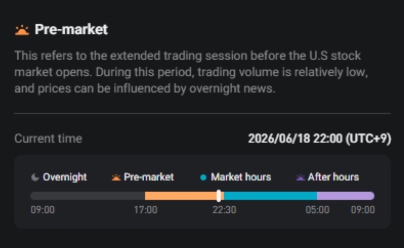Screen dimensions: 404x248
Task: Click the purple After hours timeline segment
Action: tap(346, 196)
